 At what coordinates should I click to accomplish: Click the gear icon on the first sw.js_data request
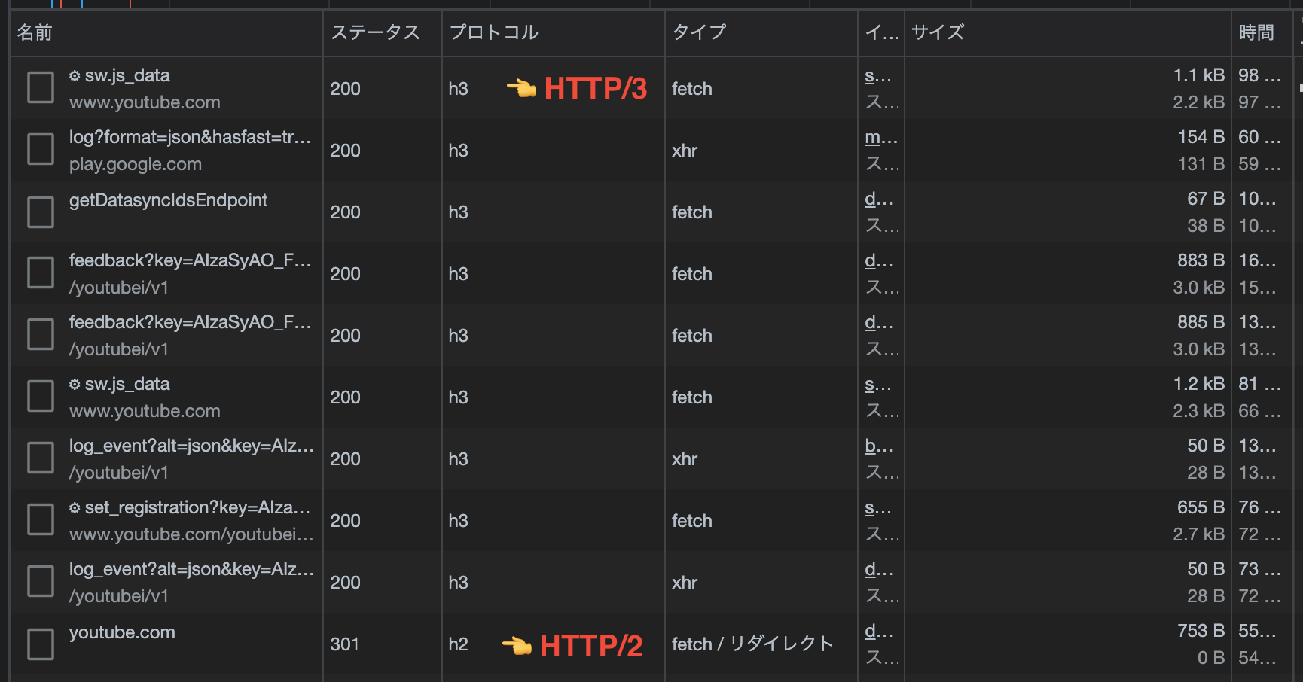74,75
